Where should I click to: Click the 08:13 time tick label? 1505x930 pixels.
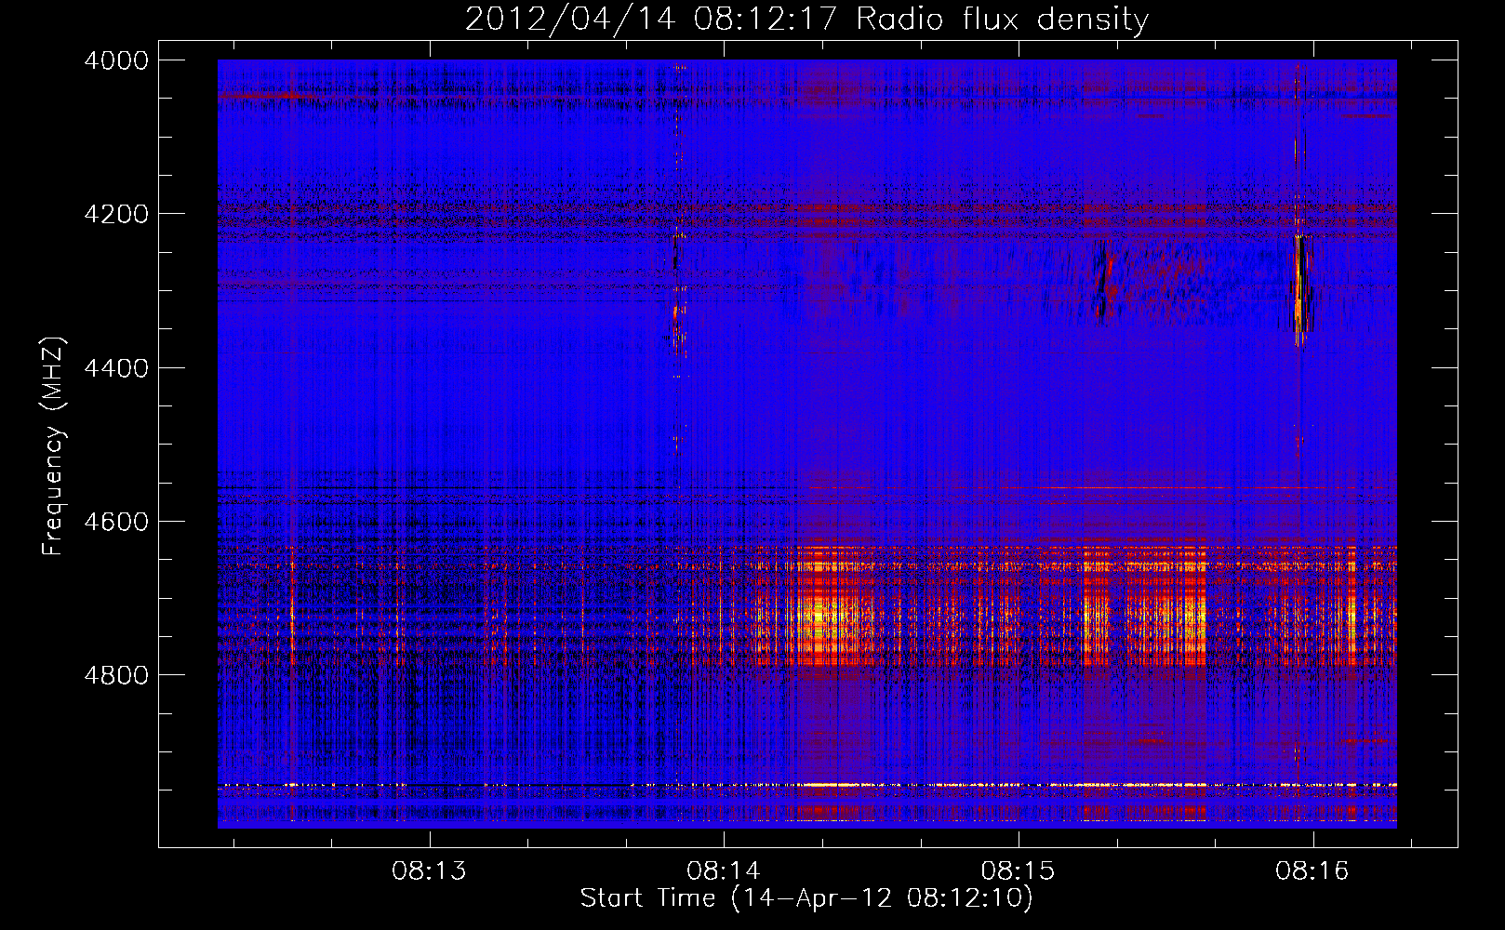429,871
